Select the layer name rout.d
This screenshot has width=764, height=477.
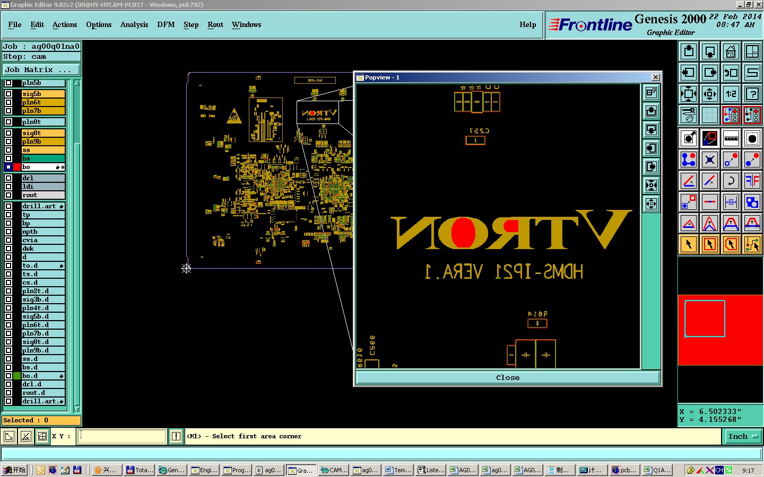(43, 393)
